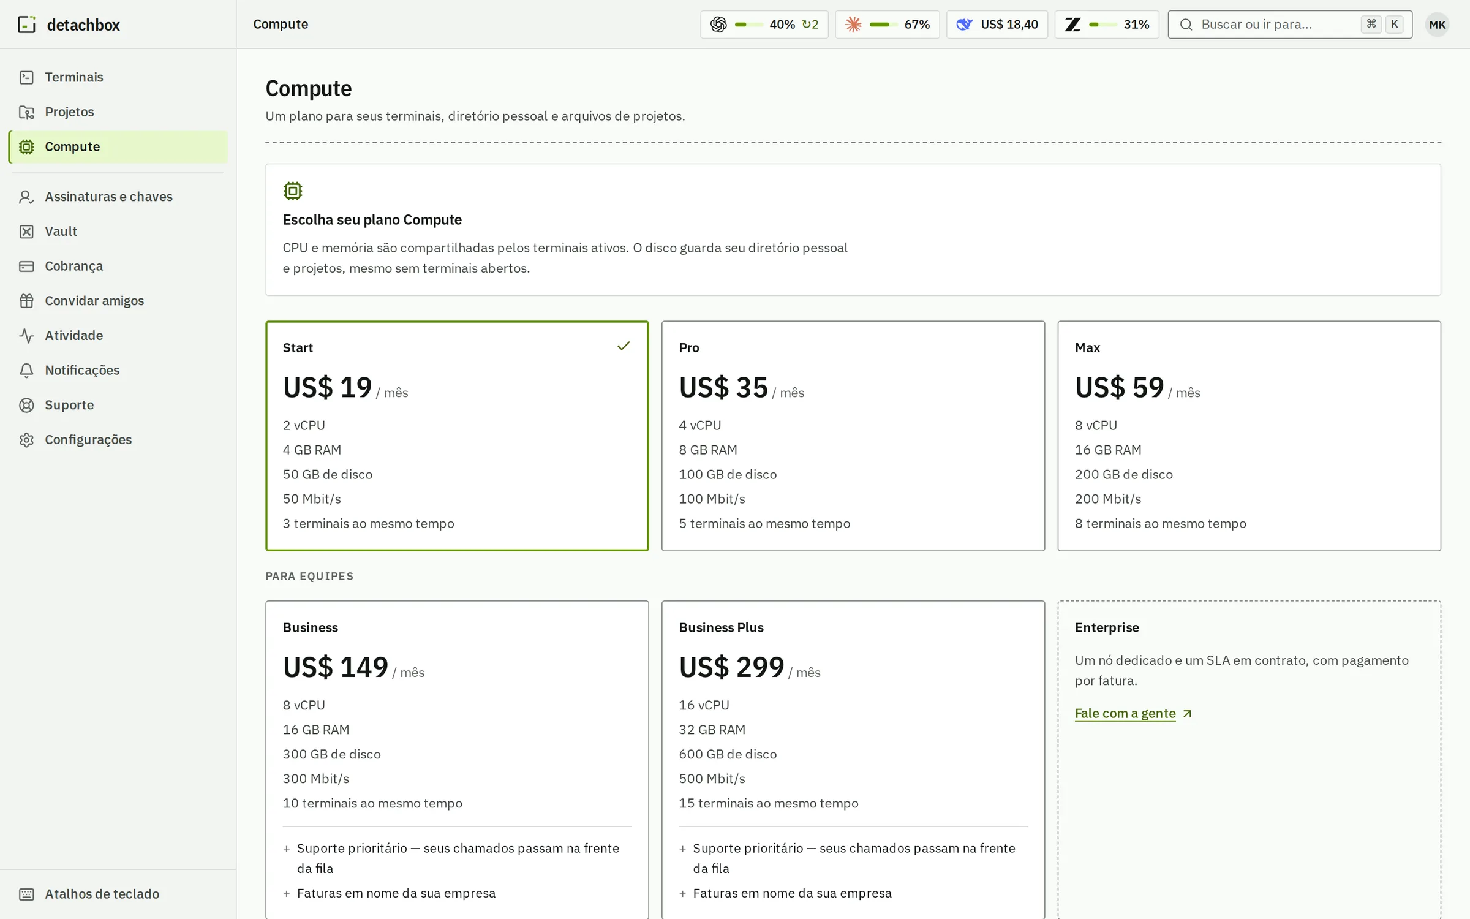
Task: Choose the Business plan at US$ 149
Action: coord(457,760)
